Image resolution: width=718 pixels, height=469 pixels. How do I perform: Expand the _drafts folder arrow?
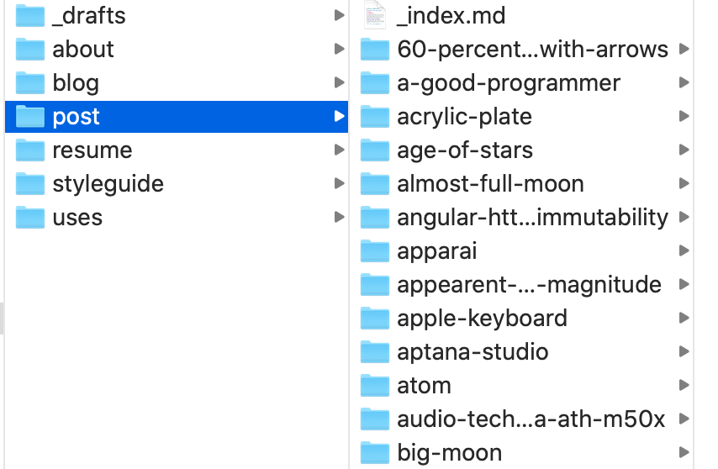coord(340,15)
